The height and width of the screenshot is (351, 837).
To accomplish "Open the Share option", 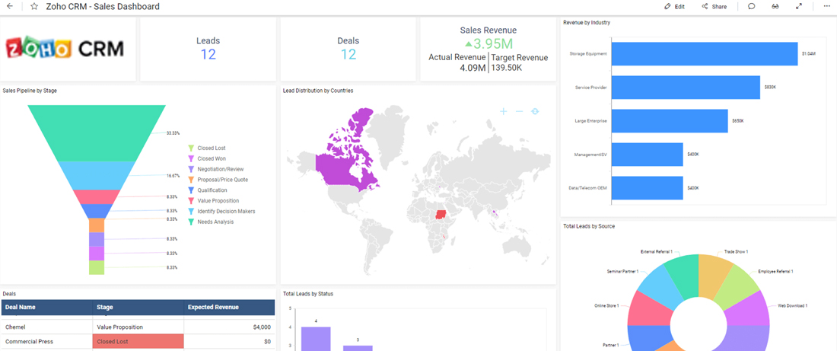I will click(714, 7).
